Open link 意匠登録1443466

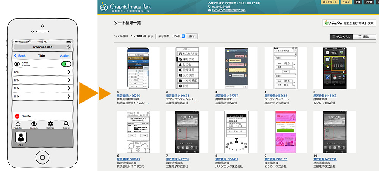(325, 96)
